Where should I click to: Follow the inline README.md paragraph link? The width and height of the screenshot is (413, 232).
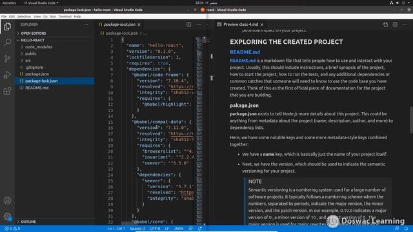pos(243,61)
